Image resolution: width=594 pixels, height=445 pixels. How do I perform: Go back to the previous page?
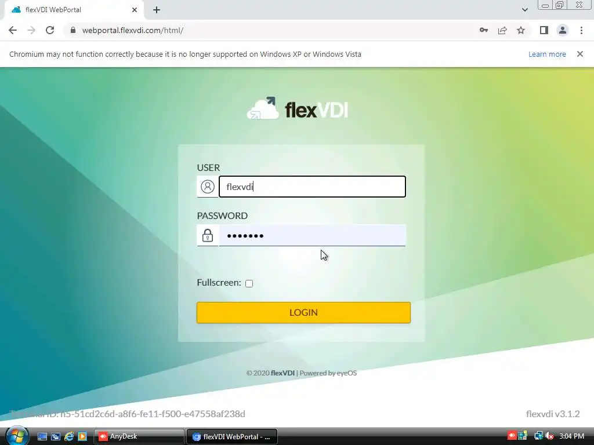click(13, 30)
